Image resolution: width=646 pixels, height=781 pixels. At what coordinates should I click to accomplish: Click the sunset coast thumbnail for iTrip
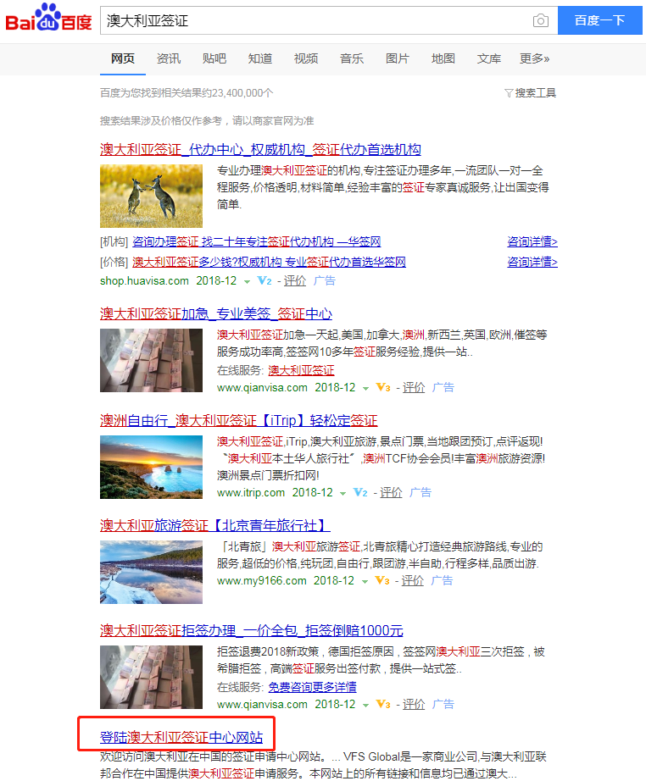[151, 467]
